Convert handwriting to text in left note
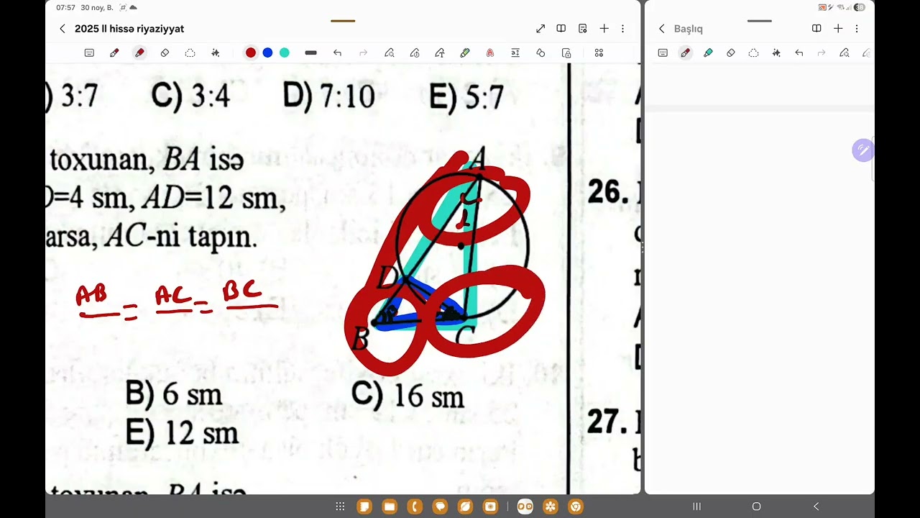 coord(440,53)
